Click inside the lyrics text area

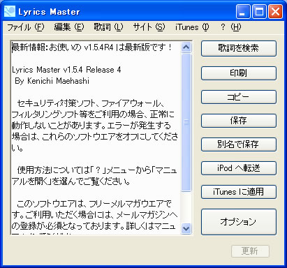96,138
